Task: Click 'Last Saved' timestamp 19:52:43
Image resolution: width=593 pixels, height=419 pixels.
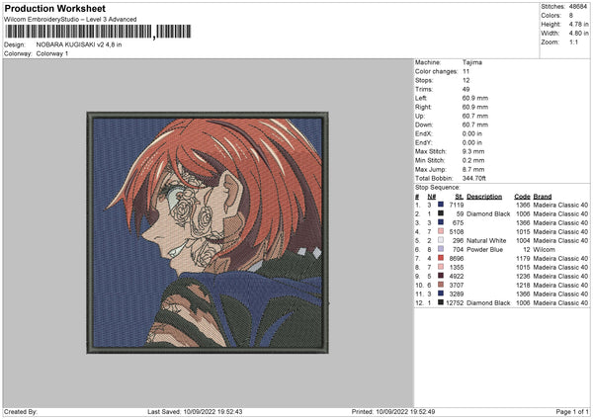Action: tap(230, 411)
